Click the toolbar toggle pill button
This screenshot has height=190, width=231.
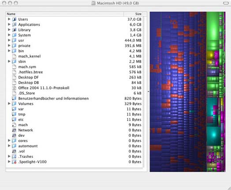point(226,3)
